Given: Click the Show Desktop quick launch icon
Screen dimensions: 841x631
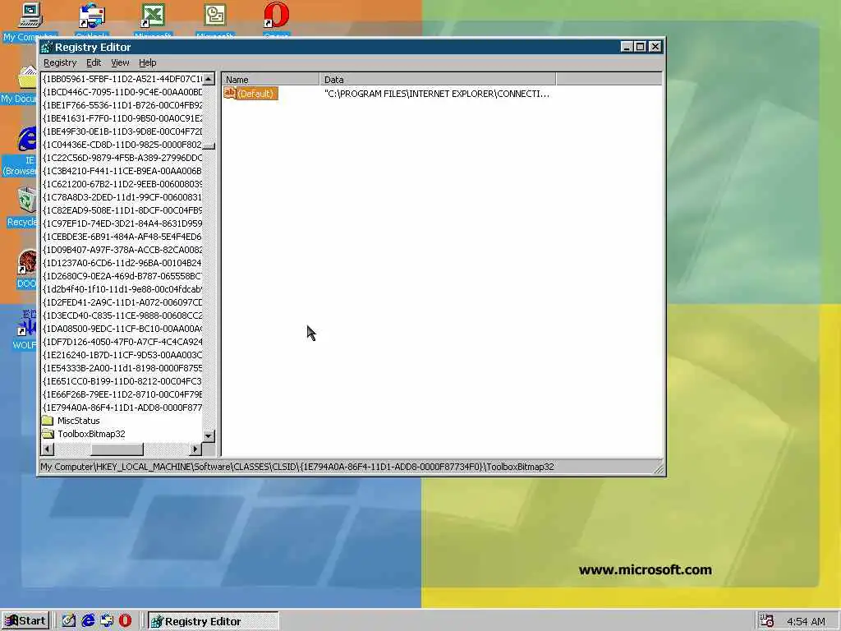Looking at the screenshot, I should pos(69,621).
